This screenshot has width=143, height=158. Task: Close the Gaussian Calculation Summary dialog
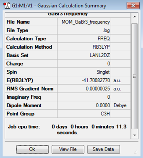(x=133, y=6)
